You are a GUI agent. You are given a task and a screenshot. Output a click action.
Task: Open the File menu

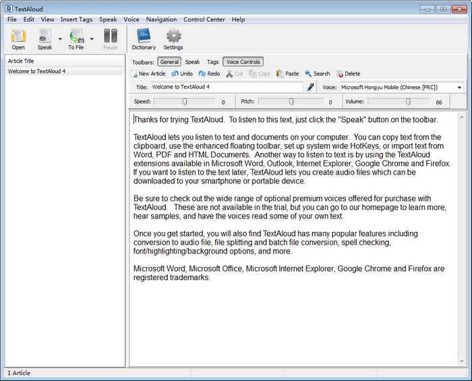[x=12, y=20]
